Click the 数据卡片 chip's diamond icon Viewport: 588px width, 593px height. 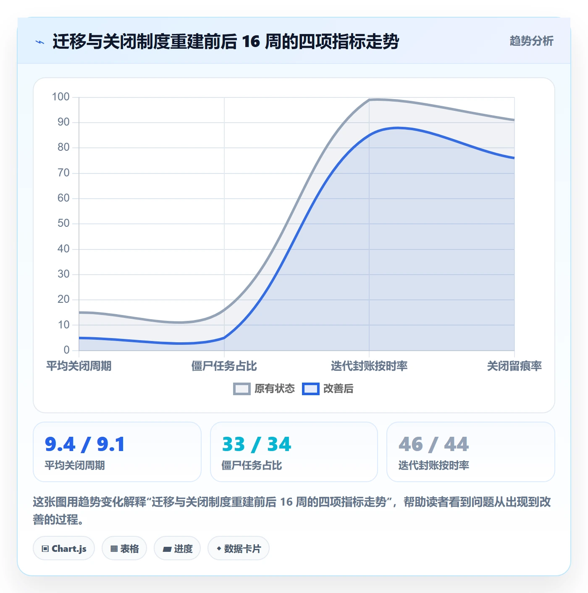click(x=219, y=548)
